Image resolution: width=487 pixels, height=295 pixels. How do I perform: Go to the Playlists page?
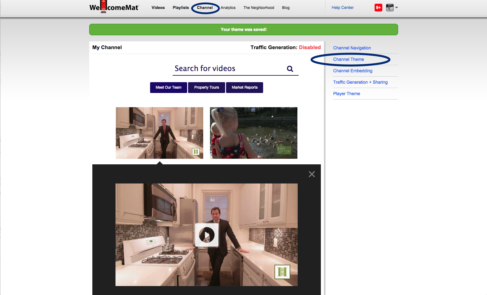tap(181, 8)
